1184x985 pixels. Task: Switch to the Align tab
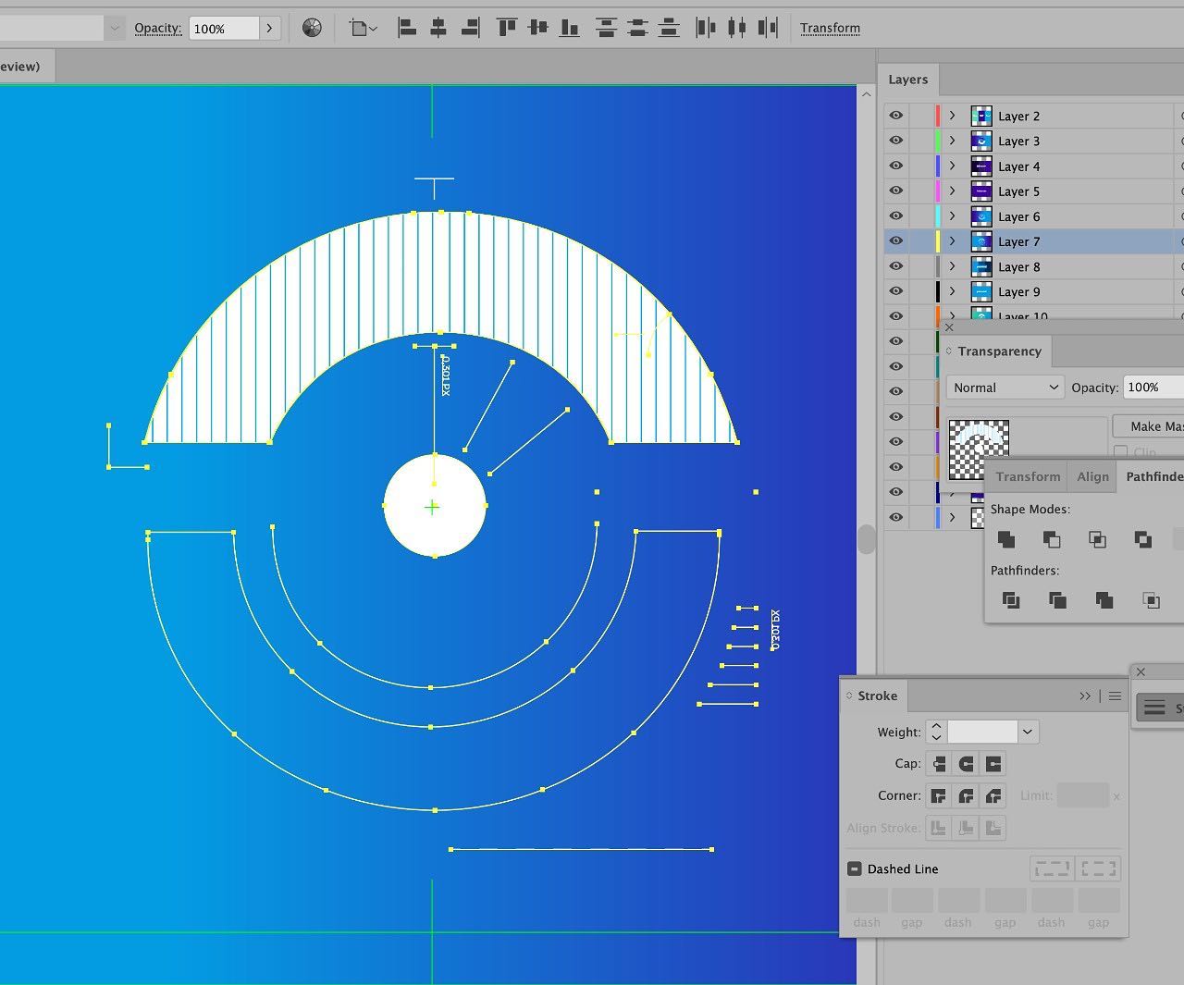1092,476
